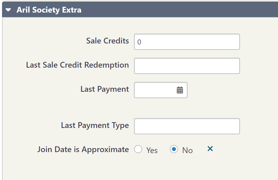The height and width of the screenshot is (180, 278).
Task: Click the Yes text beside the radio
Action: pos(152,150)
